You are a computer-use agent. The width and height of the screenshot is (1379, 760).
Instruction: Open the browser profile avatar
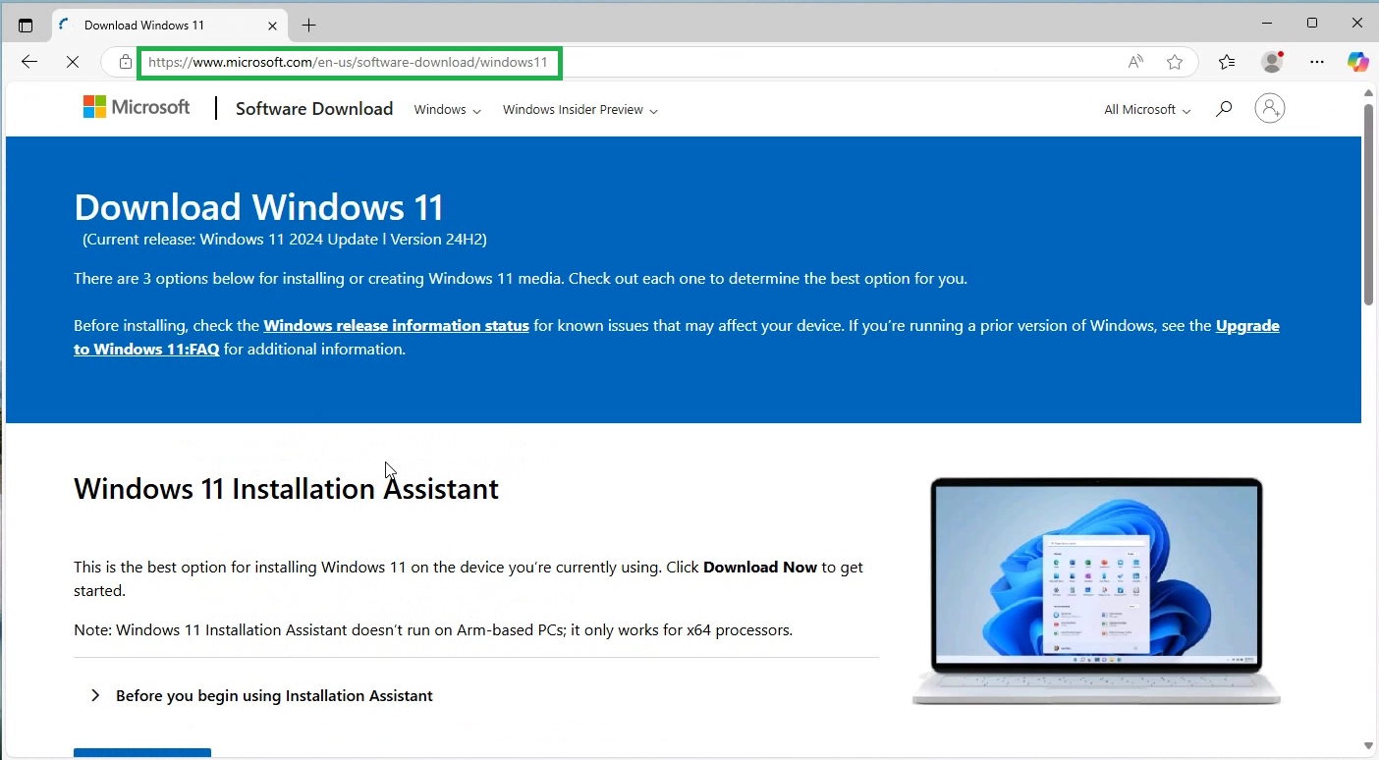pos(1272,62)
